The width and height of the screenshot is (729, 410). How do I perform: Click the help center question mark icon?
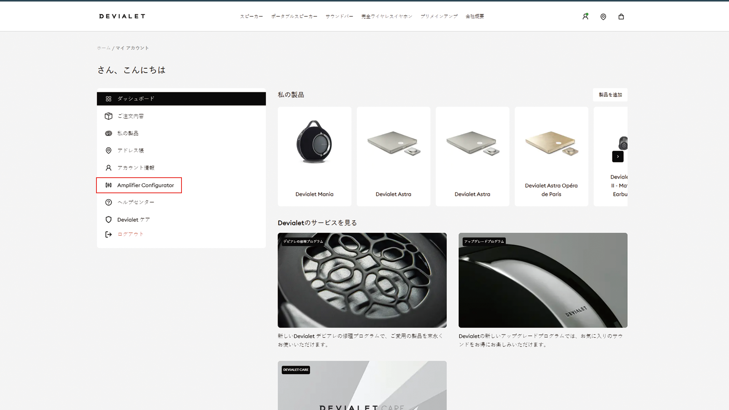coord(109,202)
